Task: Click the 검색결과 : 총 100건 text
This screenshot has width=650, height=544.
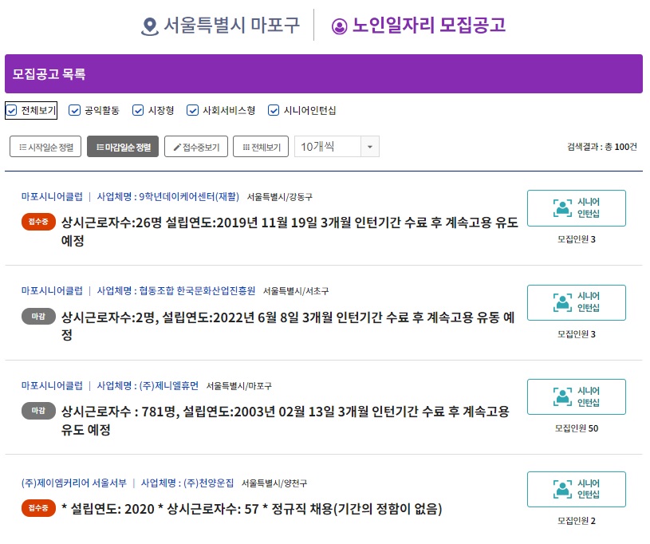Action: coord(602,147)
